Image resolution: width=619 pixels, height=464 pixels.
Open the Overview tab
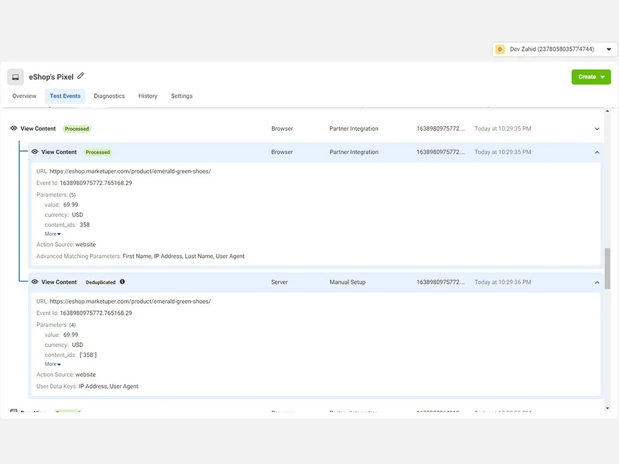tap(24, 96)
